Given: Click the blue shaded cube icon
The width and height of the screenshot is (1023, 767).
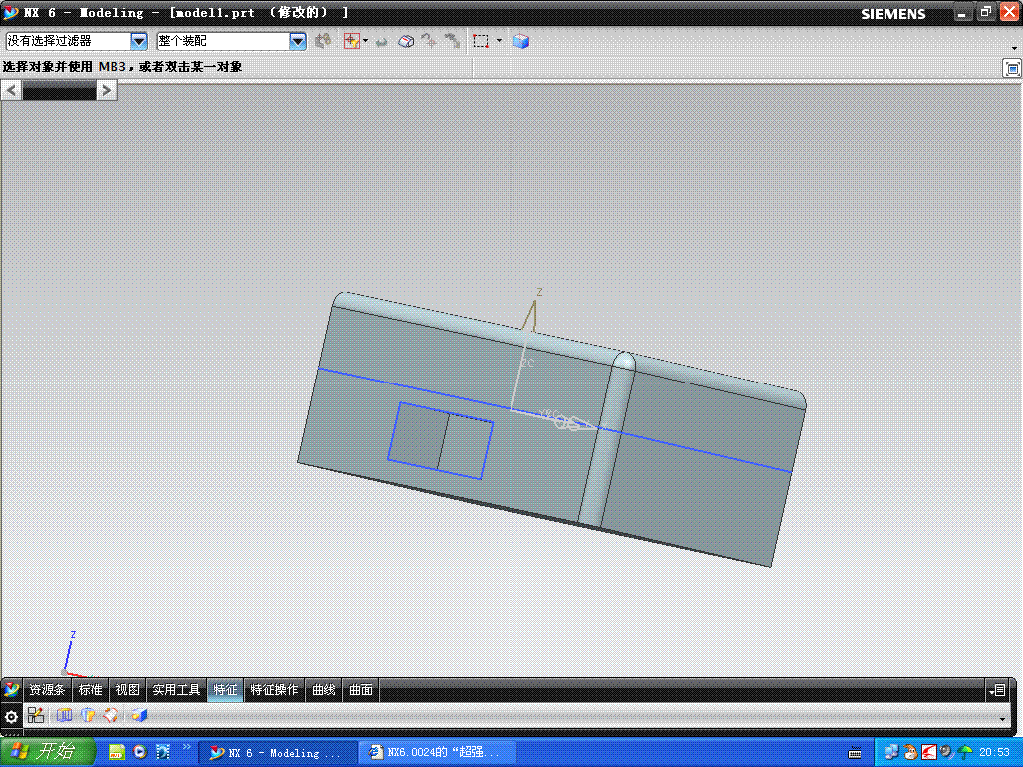Looking at the screenshot, I should pyautogui.click(x=520, y=41).
